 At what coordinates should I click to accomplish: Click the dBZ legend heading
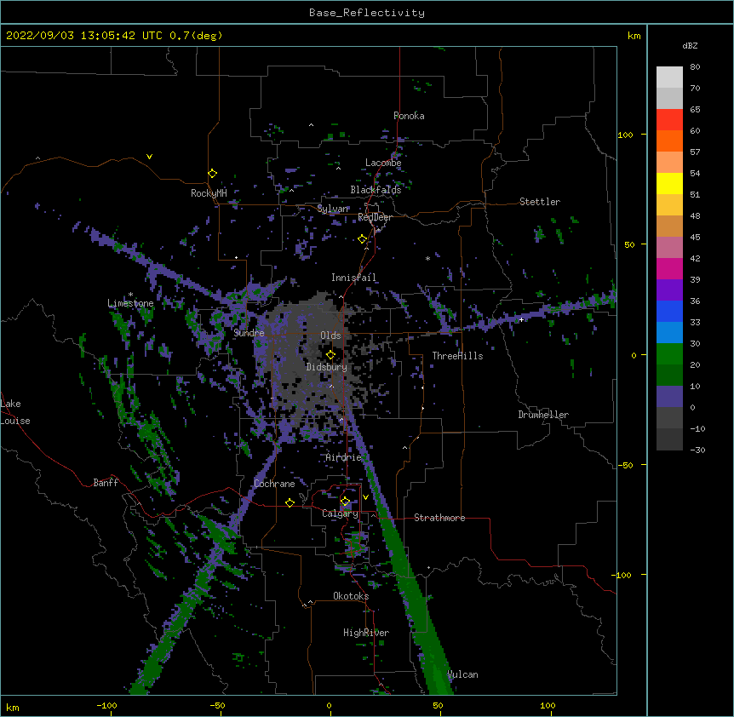tap(690, 45)
